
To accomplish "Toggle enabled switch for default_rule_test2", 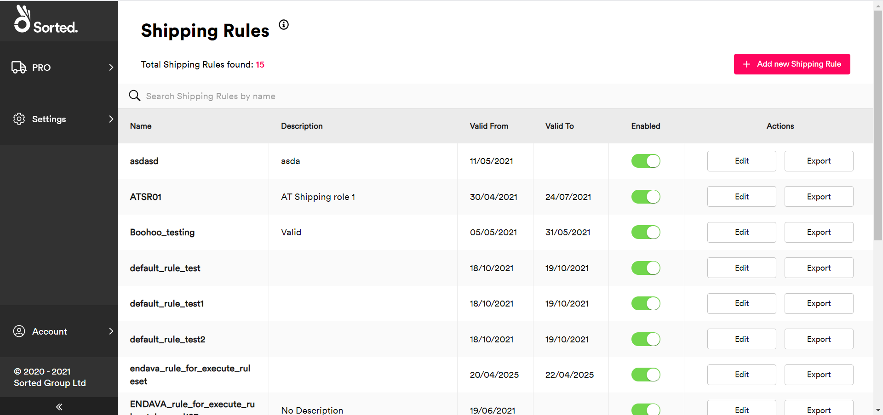I will click(x=646, y=339).
